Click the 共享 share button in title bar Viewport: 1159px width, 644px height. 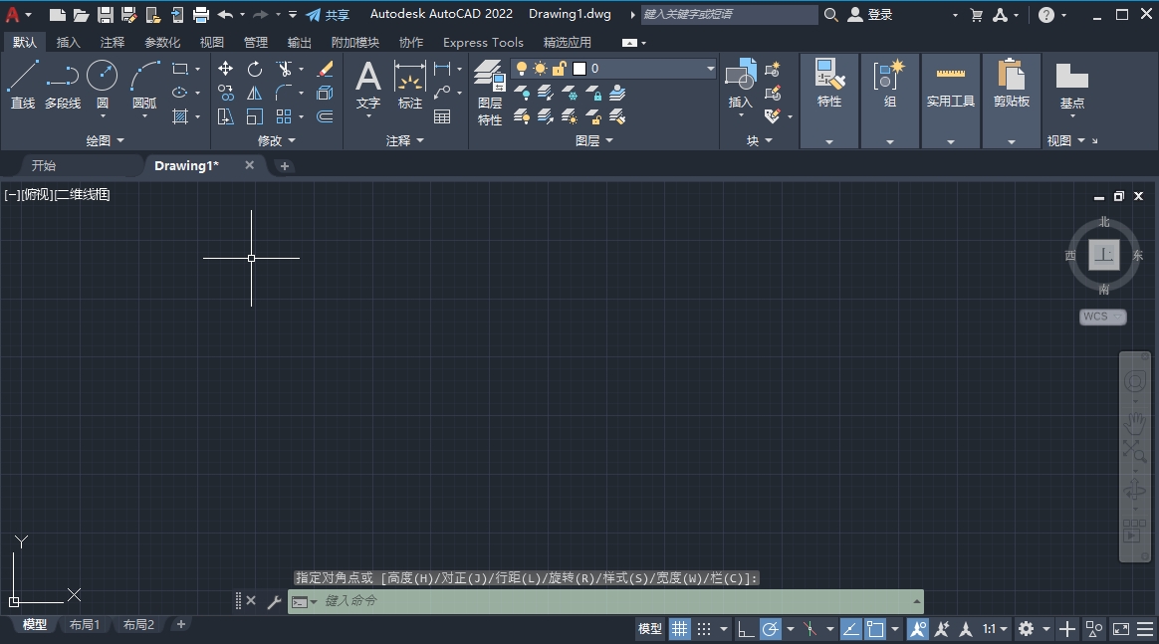(329, 14)
